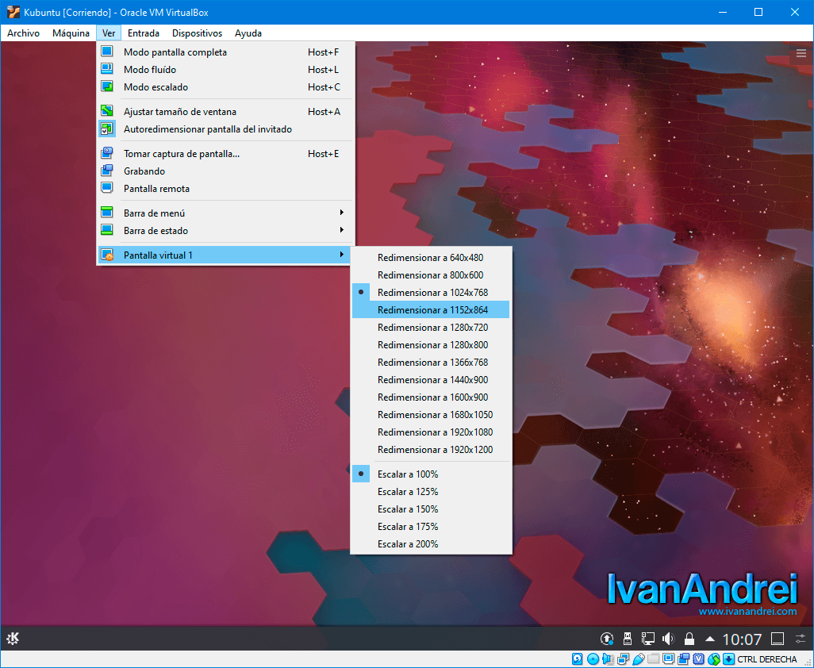Open the desktop toolbox hamburger menu
814x668 pixels.
[x=801, y=53]
